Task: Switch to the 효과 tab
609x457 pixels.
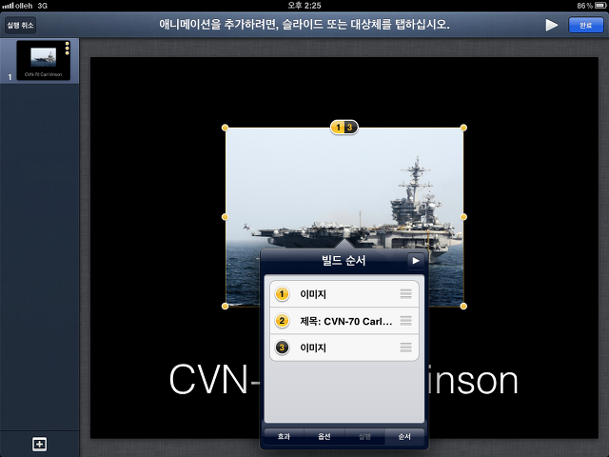Action: pos(284,437)
